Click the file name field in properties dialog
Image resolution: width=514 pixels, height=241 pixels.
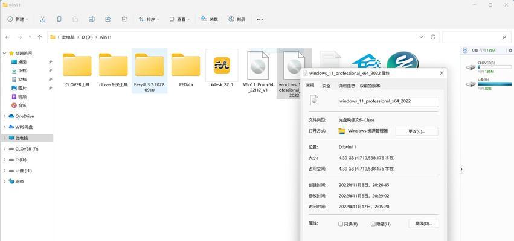[x=388, y=101]
